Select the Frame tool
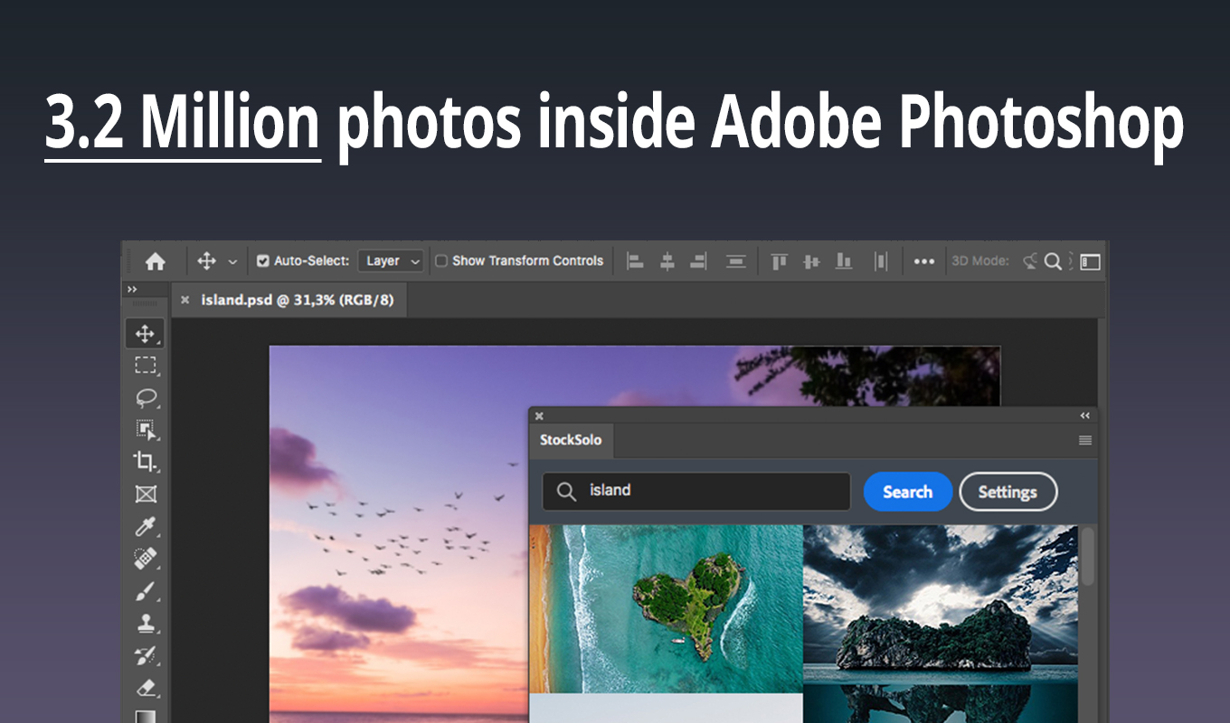This screenshot has width=1230, height=723. [145, 493]
